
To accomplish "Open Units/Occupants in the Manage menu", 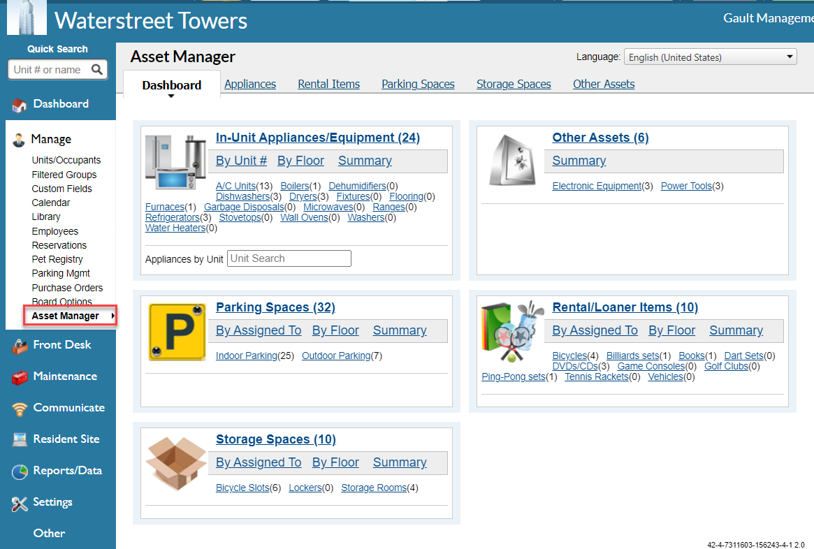I will 66,160.
